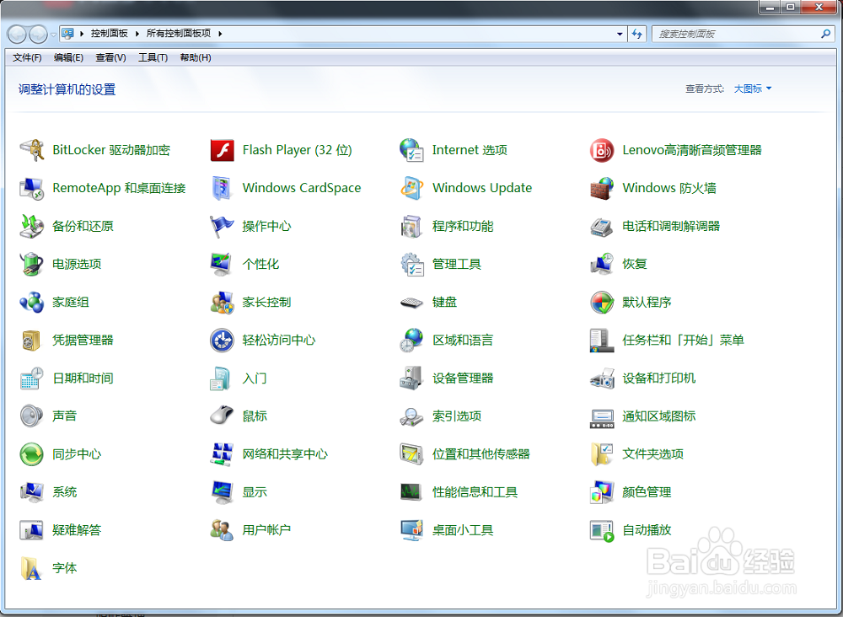Open 编辑(E) menu

pyautogui.click(x=68, y=57)
